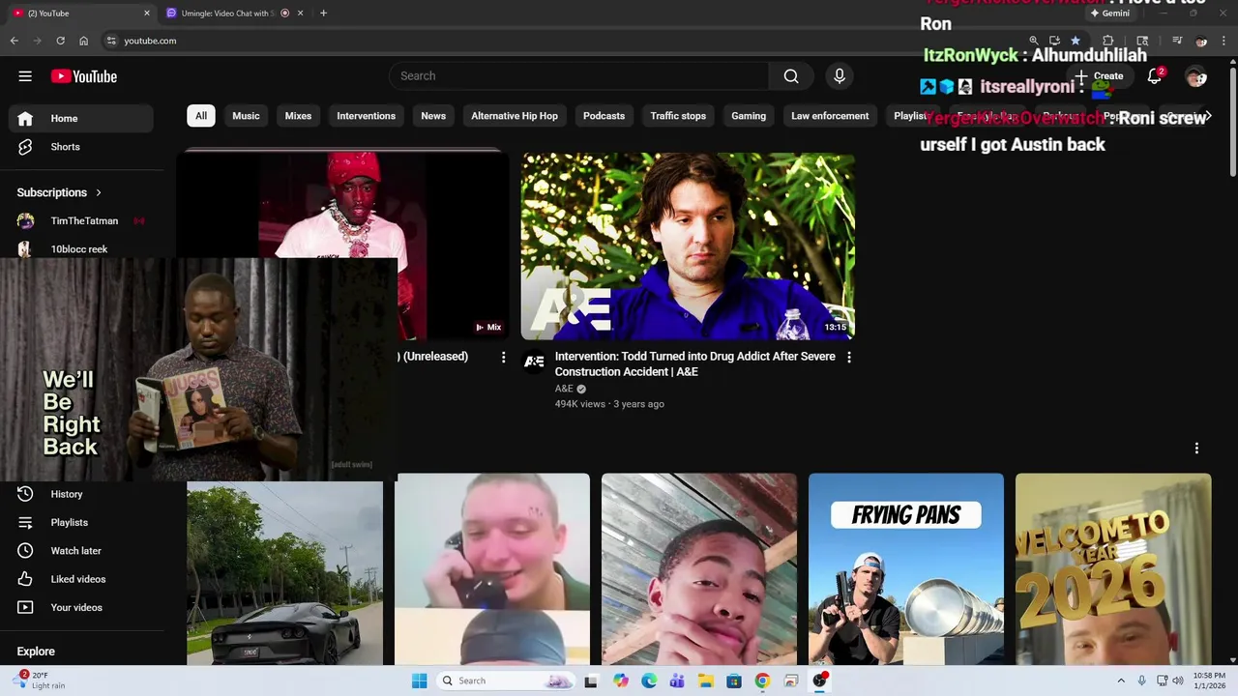Open Chrome media controls icon
This screenshot has width=1238, height=696.
(x=1176, y=41)
